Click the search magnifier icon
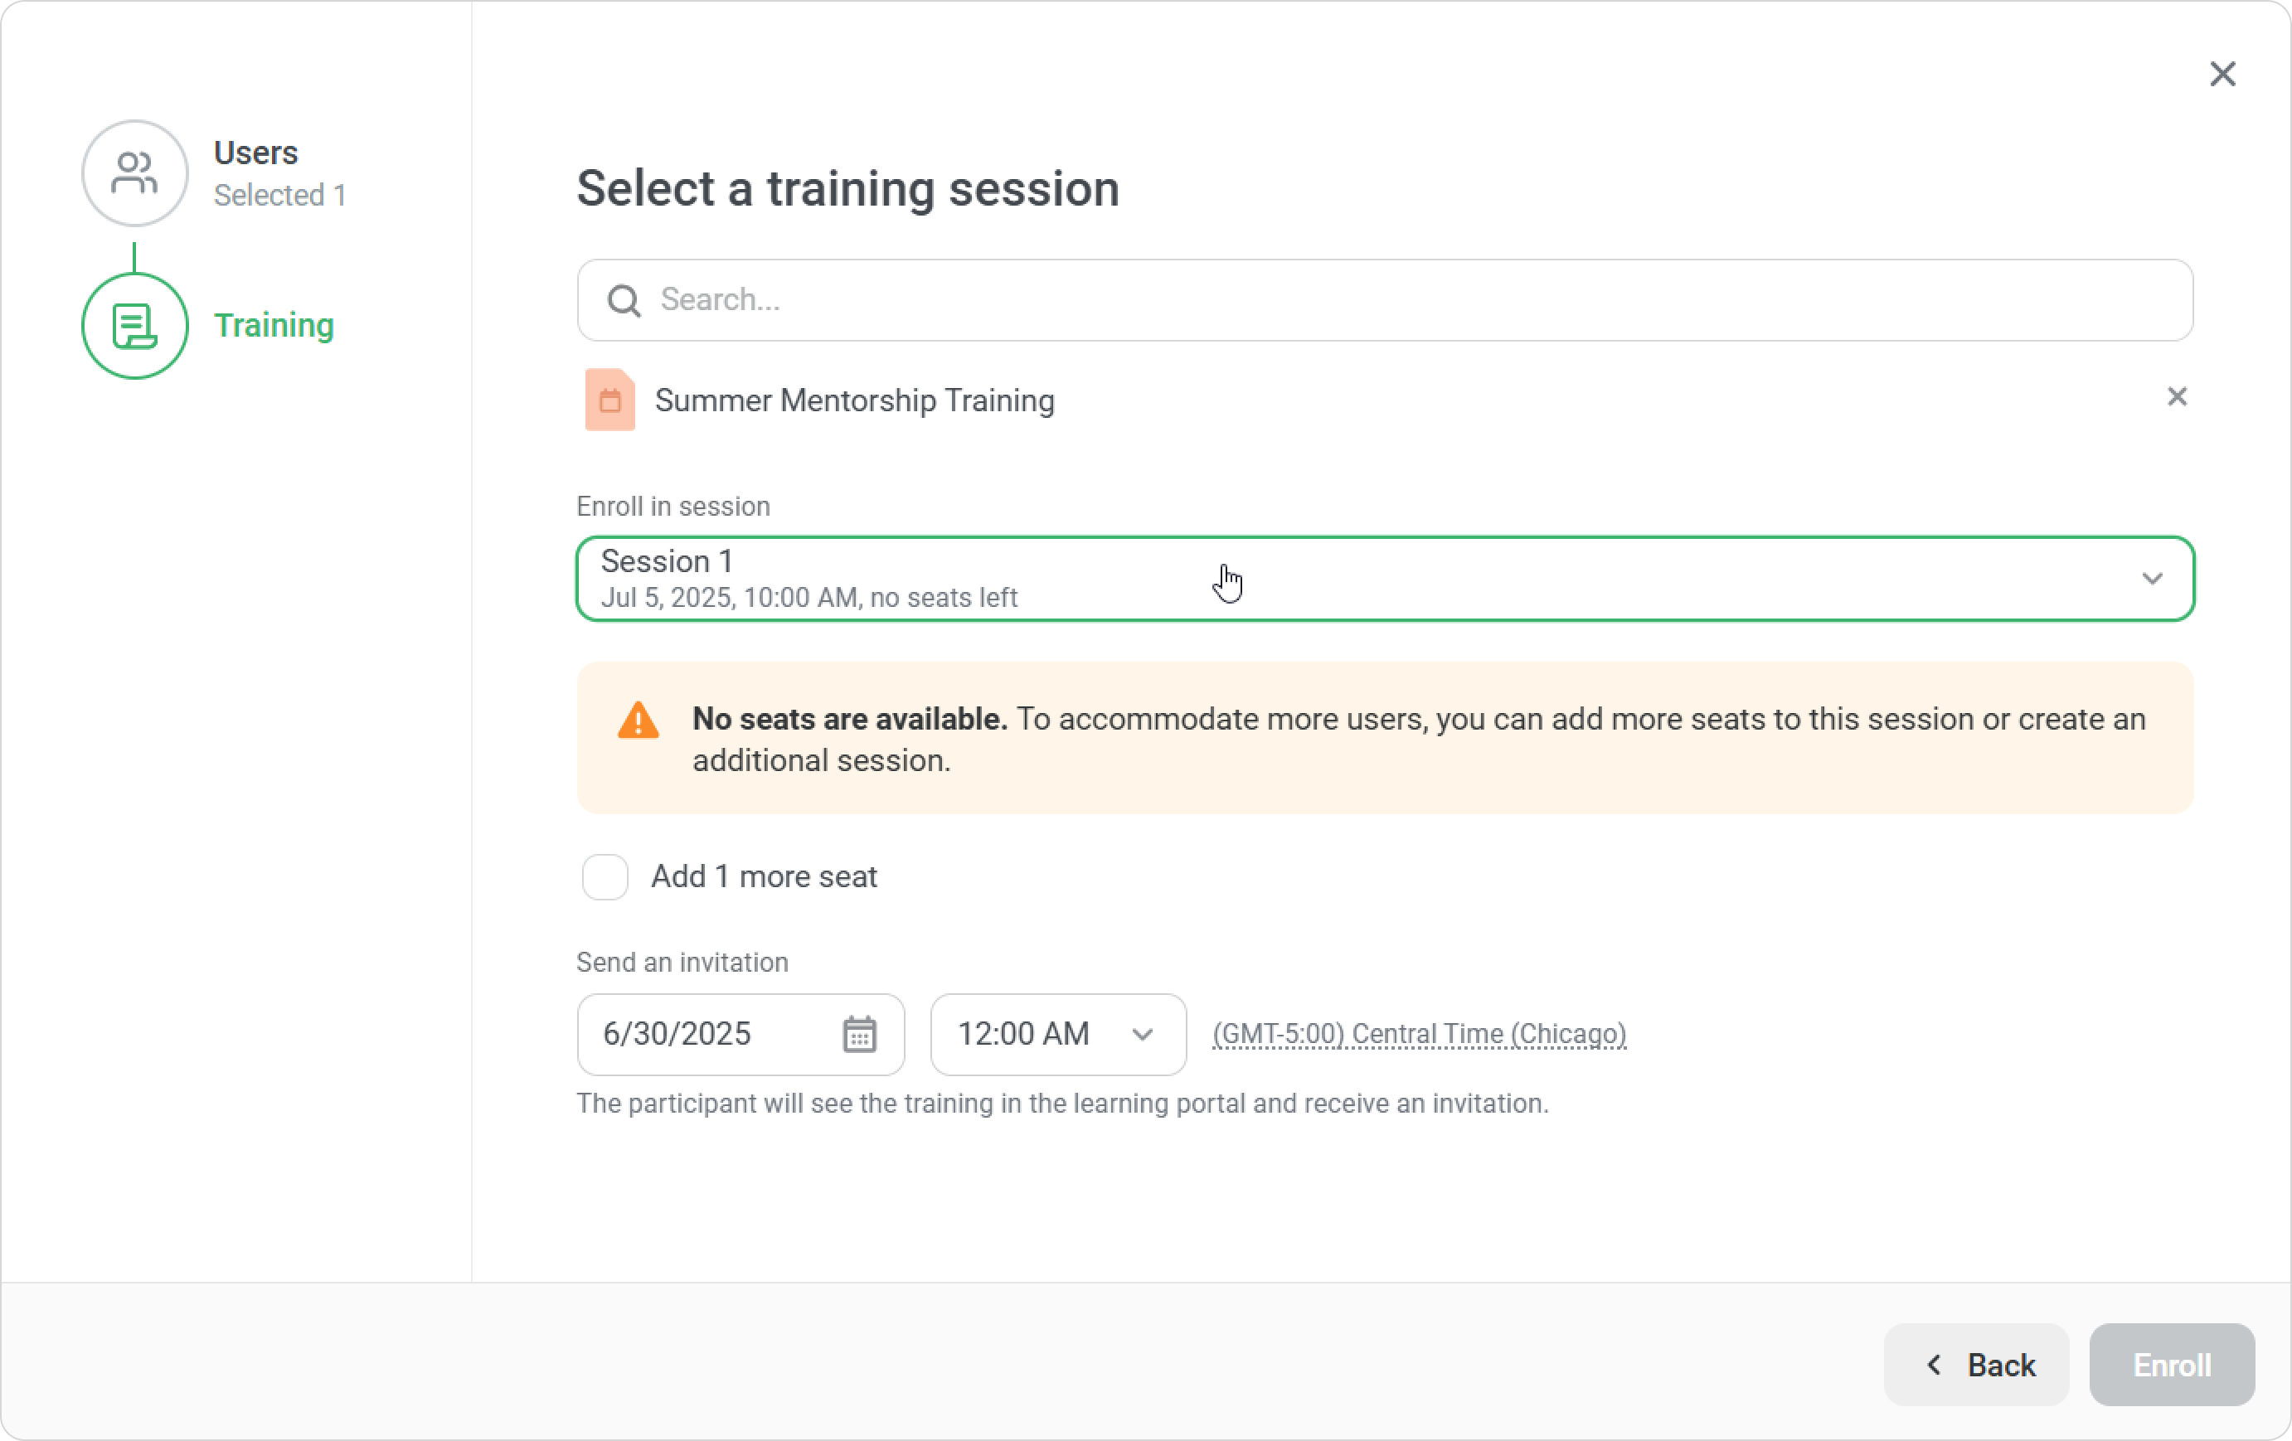2292x1441 pixels. pyautogui.click(x=624, y=300)
